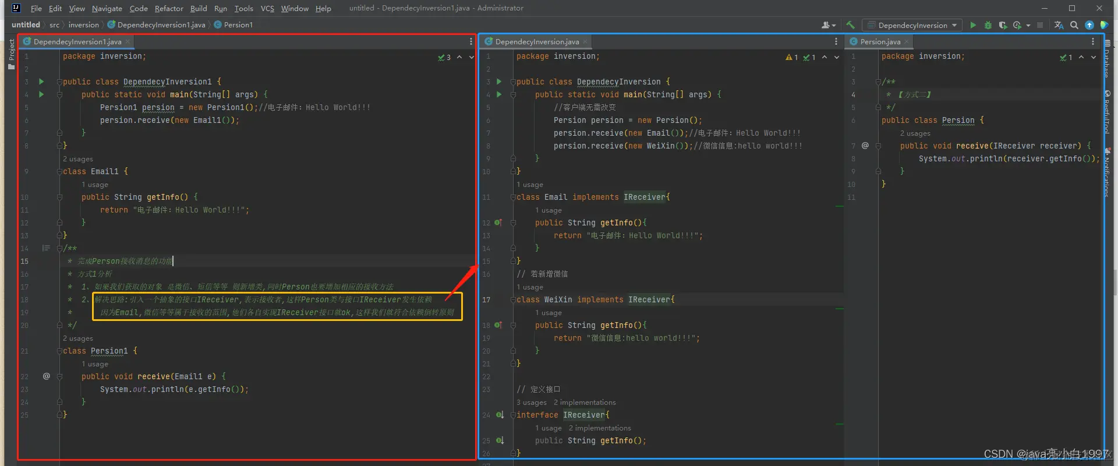This screenshot has width=1118, height=466.
Task: Click the Persion1 breadcrumb in navigation bar
Action: pos(233,25)
